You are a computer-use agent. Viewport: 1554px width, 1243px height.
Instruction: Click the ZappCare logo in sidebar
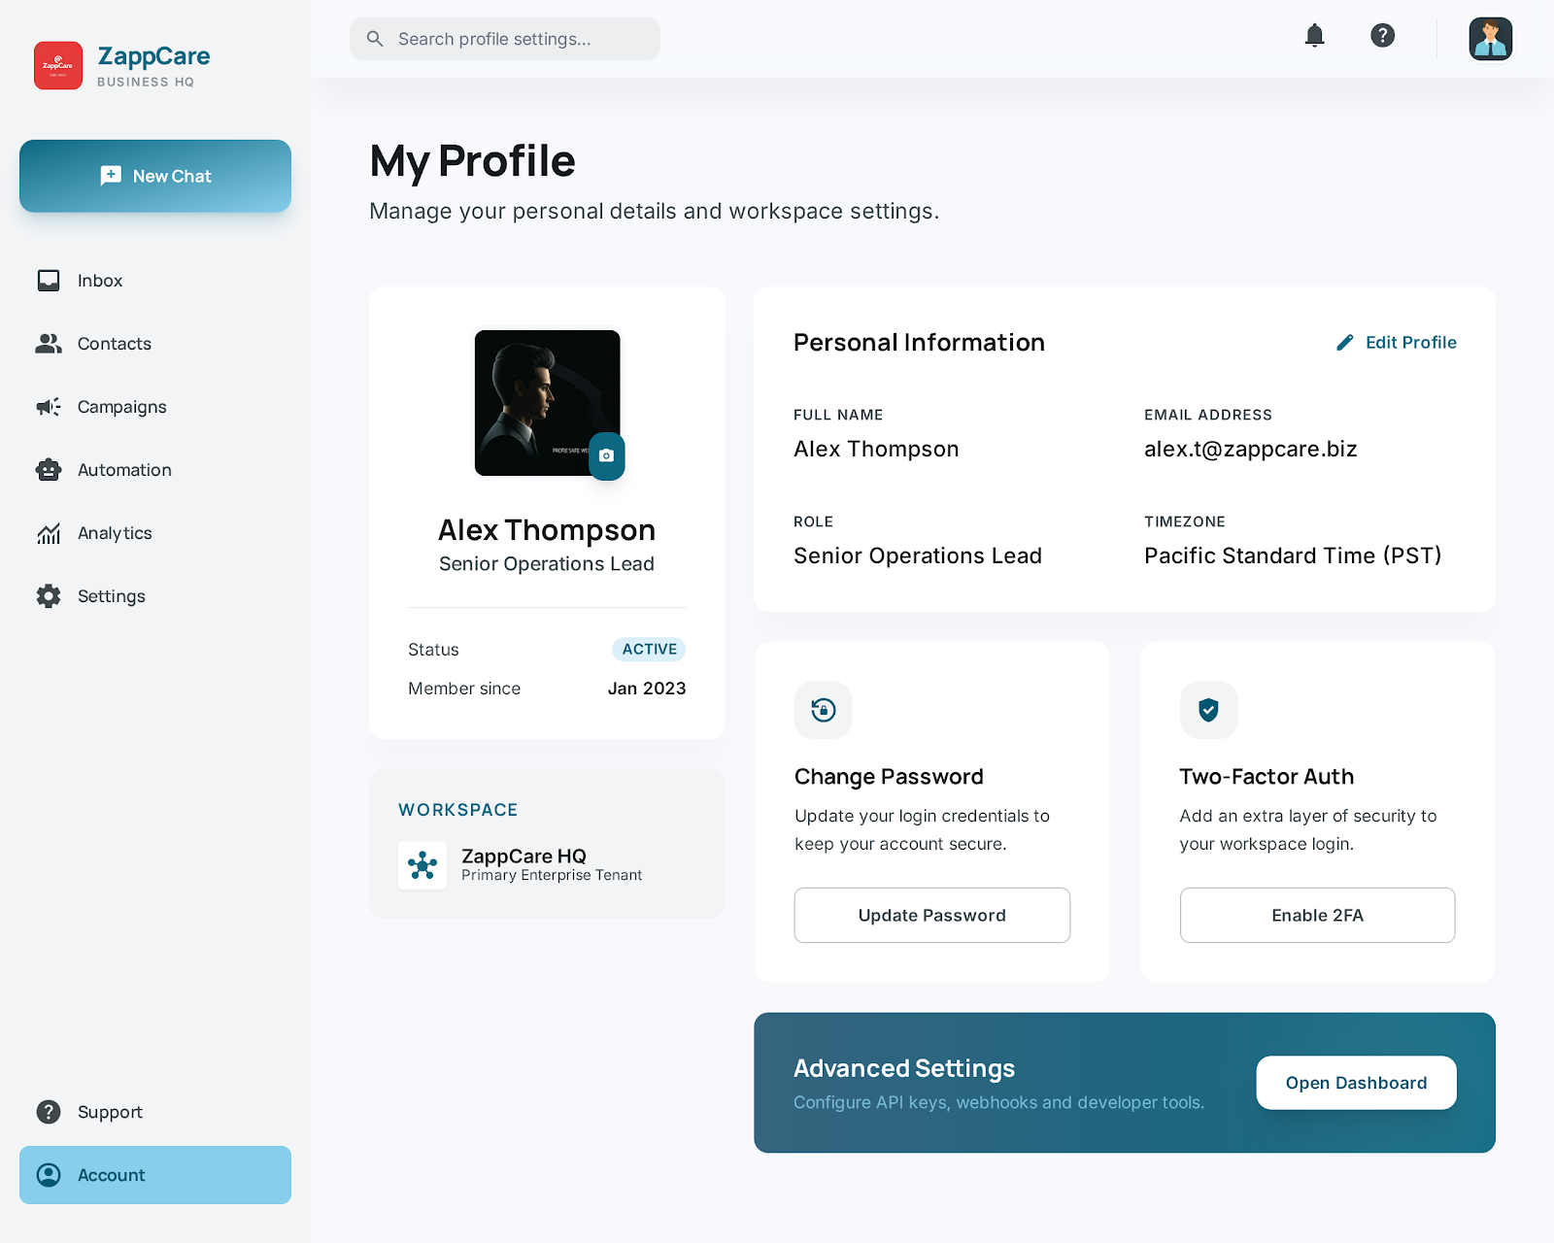58,65
